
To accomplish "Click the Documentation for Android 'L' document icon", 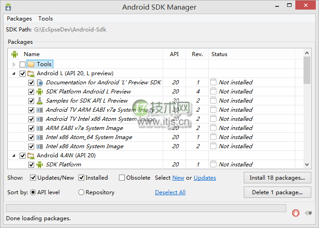I will point(40,83).
